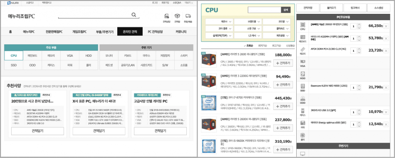
Task: Click 링크복사 button
Action: tap(355, 8)
